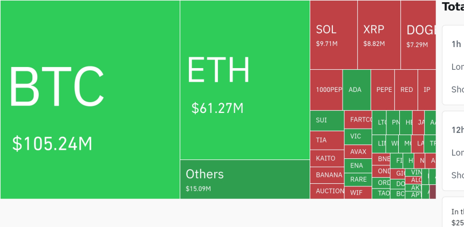This screenshot has width=464, height=227.
Task: Click the DOGE $7.29M tile
Action: click(x=419, y=35)
